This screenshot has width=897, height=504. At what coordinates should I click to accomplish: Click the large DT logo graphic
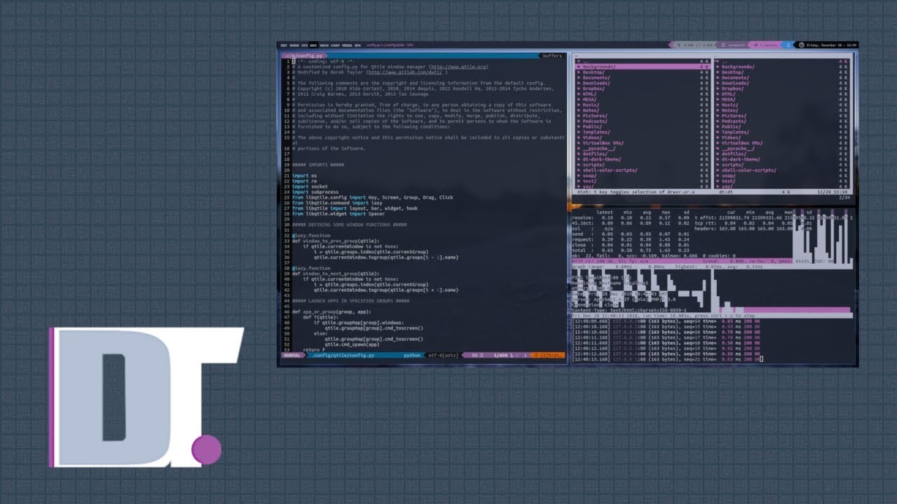146,397
